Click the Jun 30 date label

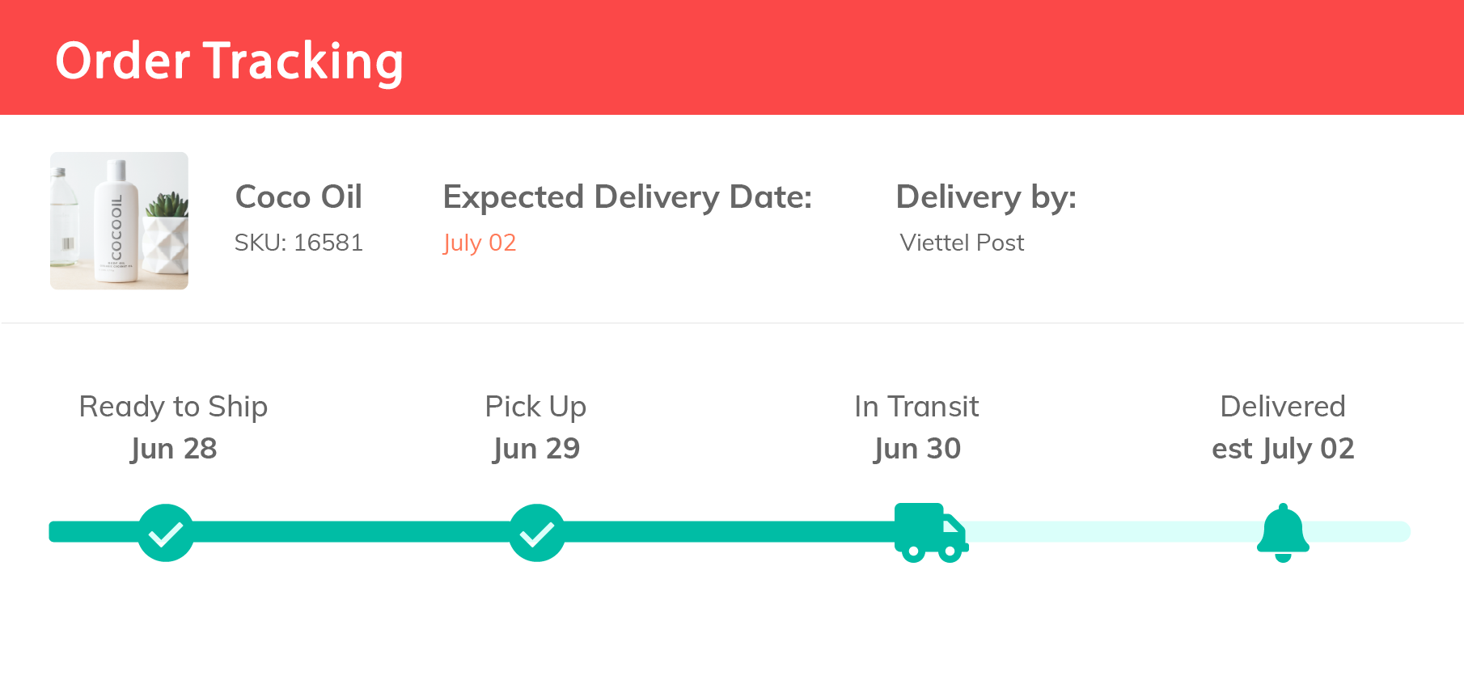click(917, 449)
